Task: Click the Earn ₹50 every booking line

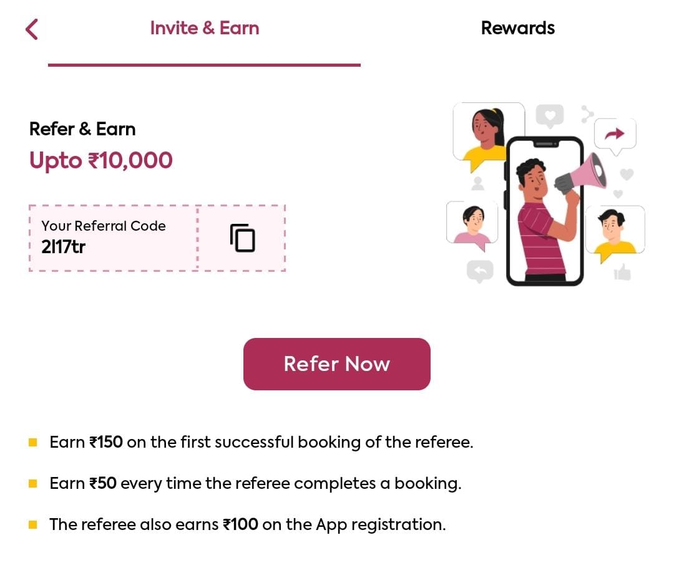Action: click(x=255, y=483)
